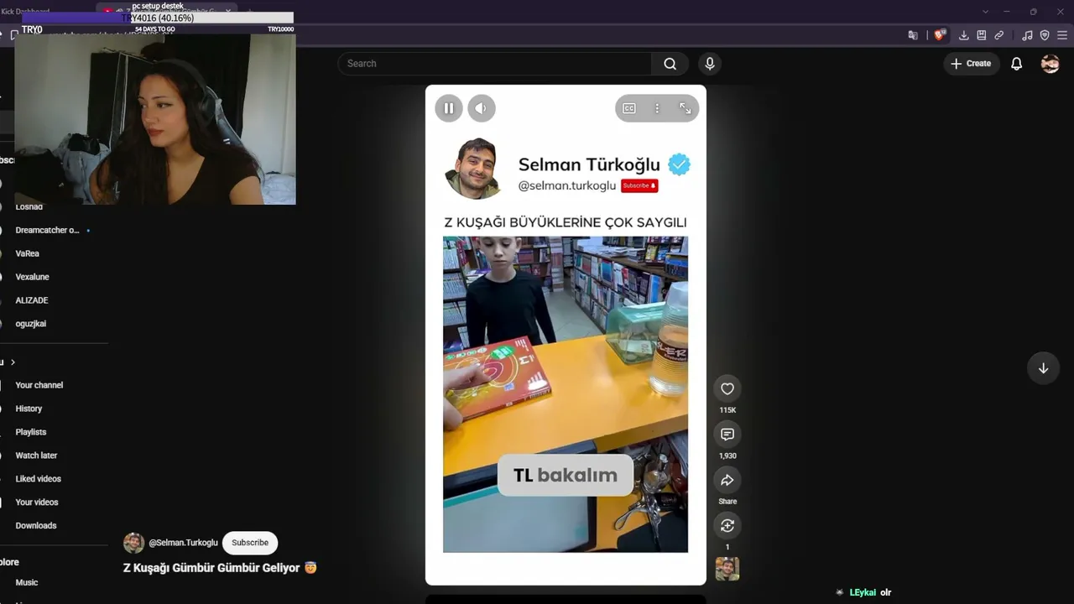The image size is (1074, 604).
Task: Go to the next Short with down arrow
Action: click(1043, 368)
